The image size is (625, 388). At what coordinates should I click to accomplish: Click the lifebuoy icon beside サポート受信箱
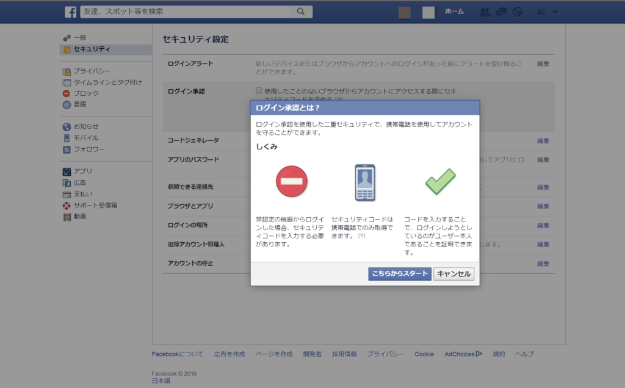pos(67,206)
